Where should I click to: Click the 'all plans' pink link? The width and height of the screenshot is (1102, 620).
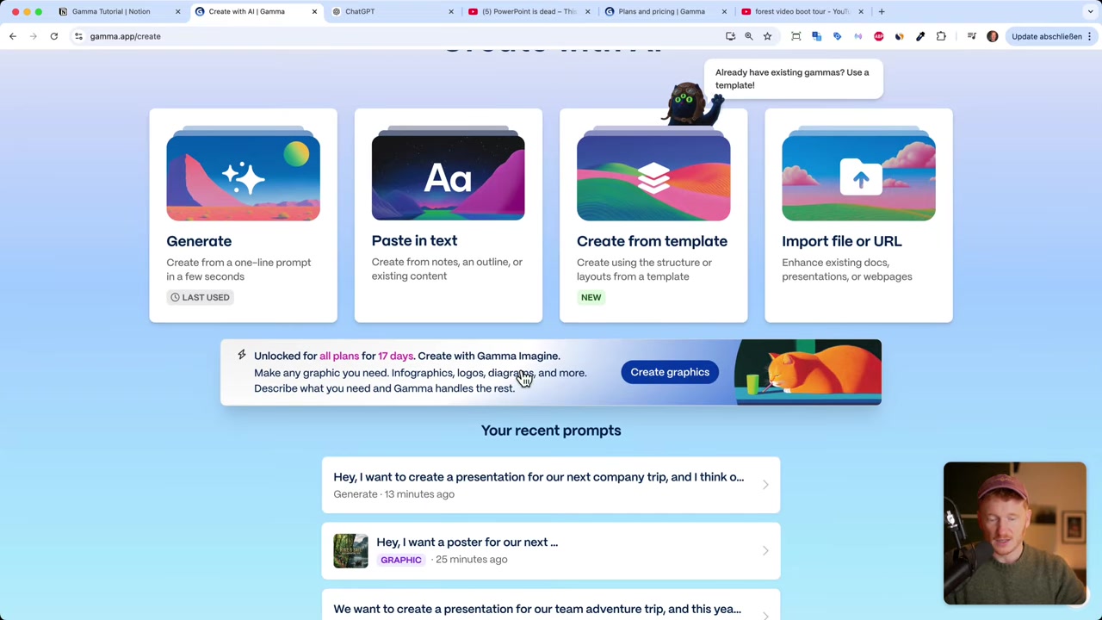click(339, 356)
